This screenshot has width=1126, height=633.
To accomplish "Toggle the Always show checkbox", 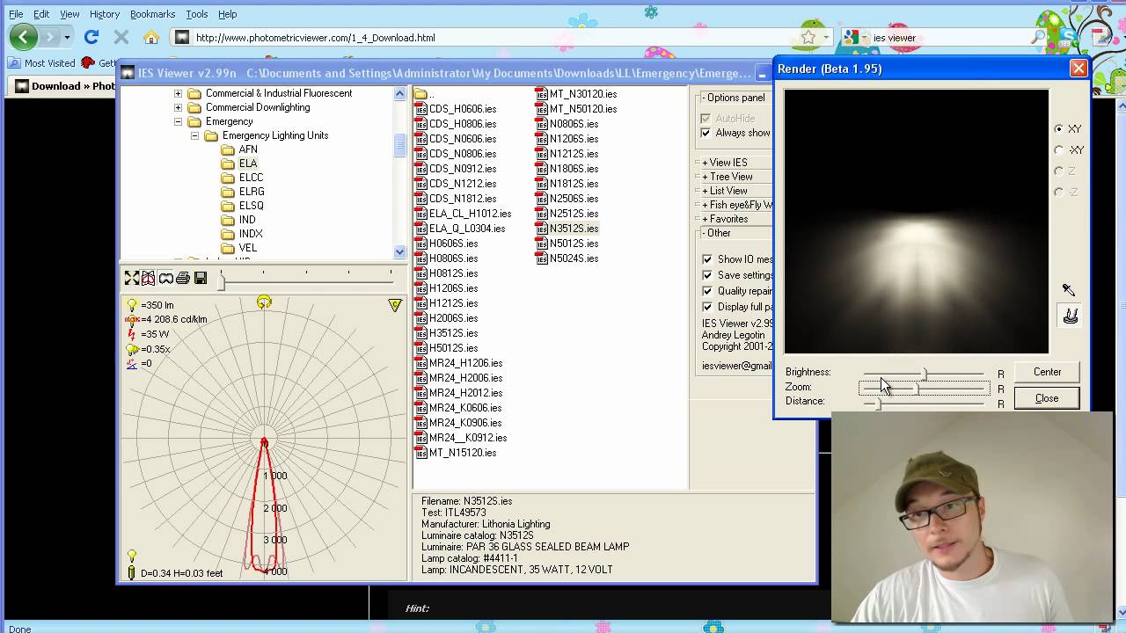I will [706, 133].
